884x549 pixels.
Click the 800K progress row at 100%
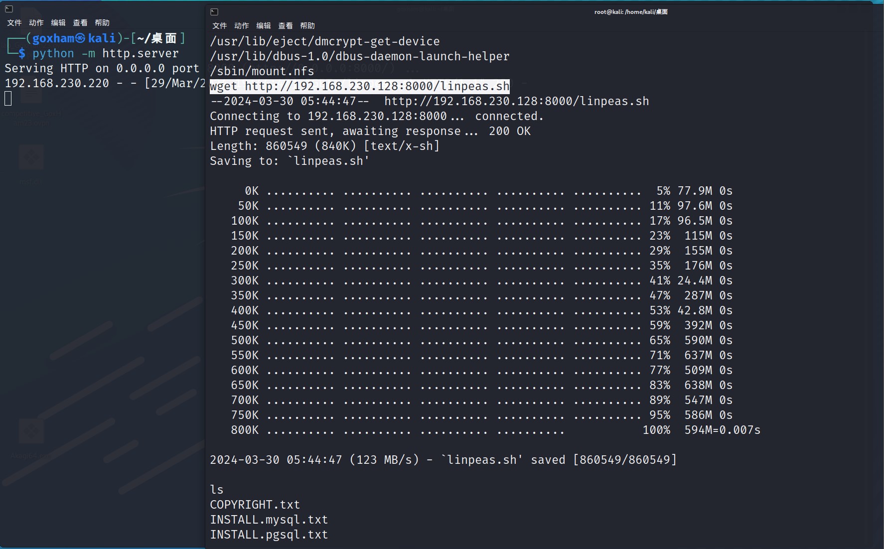(495, 430)
